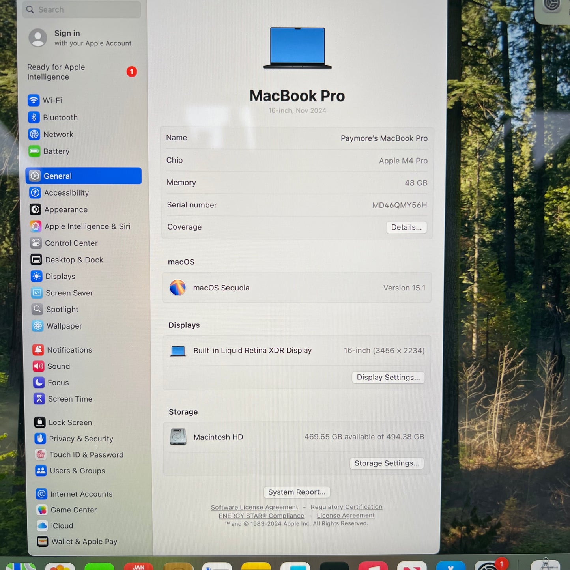Click Display Settings under Displays
Screen dimensions: 570x570
click(x=388, y=377)
